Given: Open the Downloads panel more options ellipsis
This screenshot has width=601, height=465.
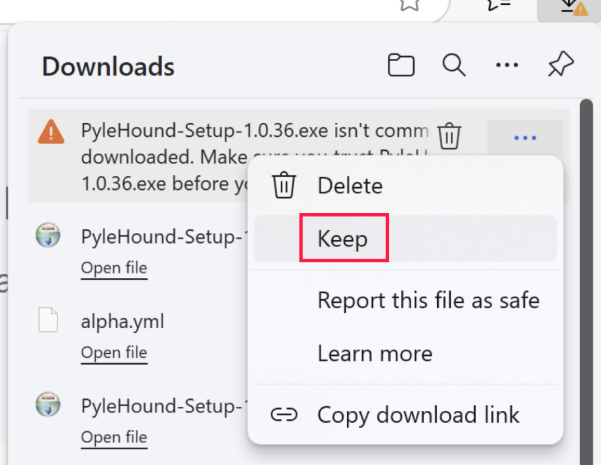Looking at the screenshot, I should click(x=507, y=66).
